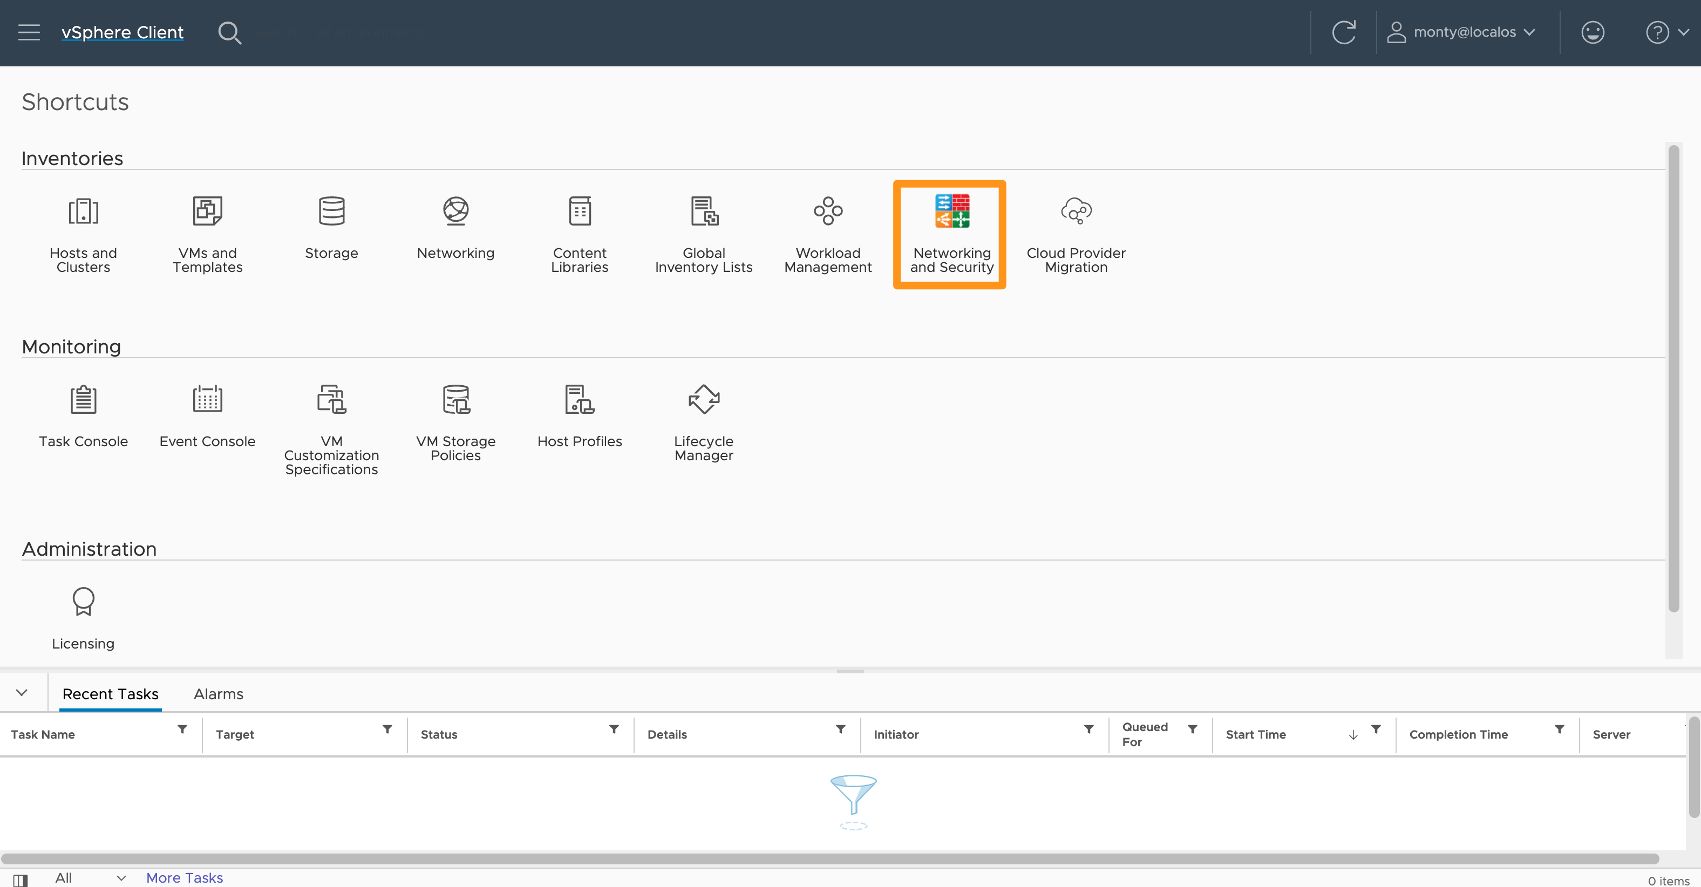Filter the Completion Time column

(x=1559, y=729)
